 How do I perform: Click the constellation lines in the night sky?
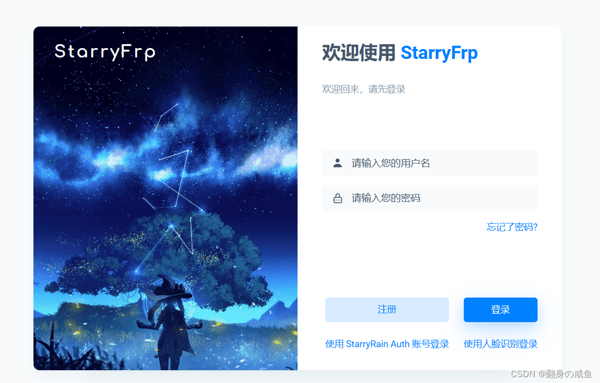pyautogui.click(x=172, y=172)
